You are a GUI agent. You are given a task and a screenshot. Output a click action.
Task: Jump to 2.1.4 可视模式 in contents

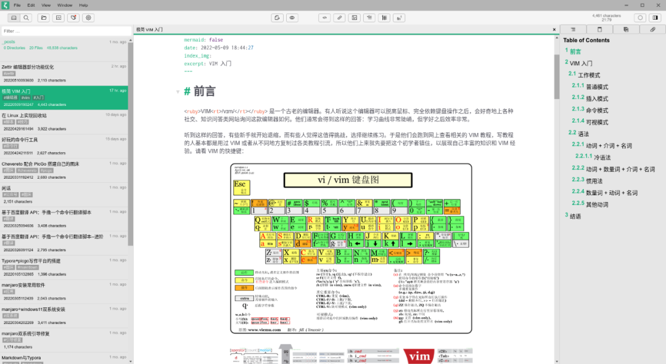(597, 123)
